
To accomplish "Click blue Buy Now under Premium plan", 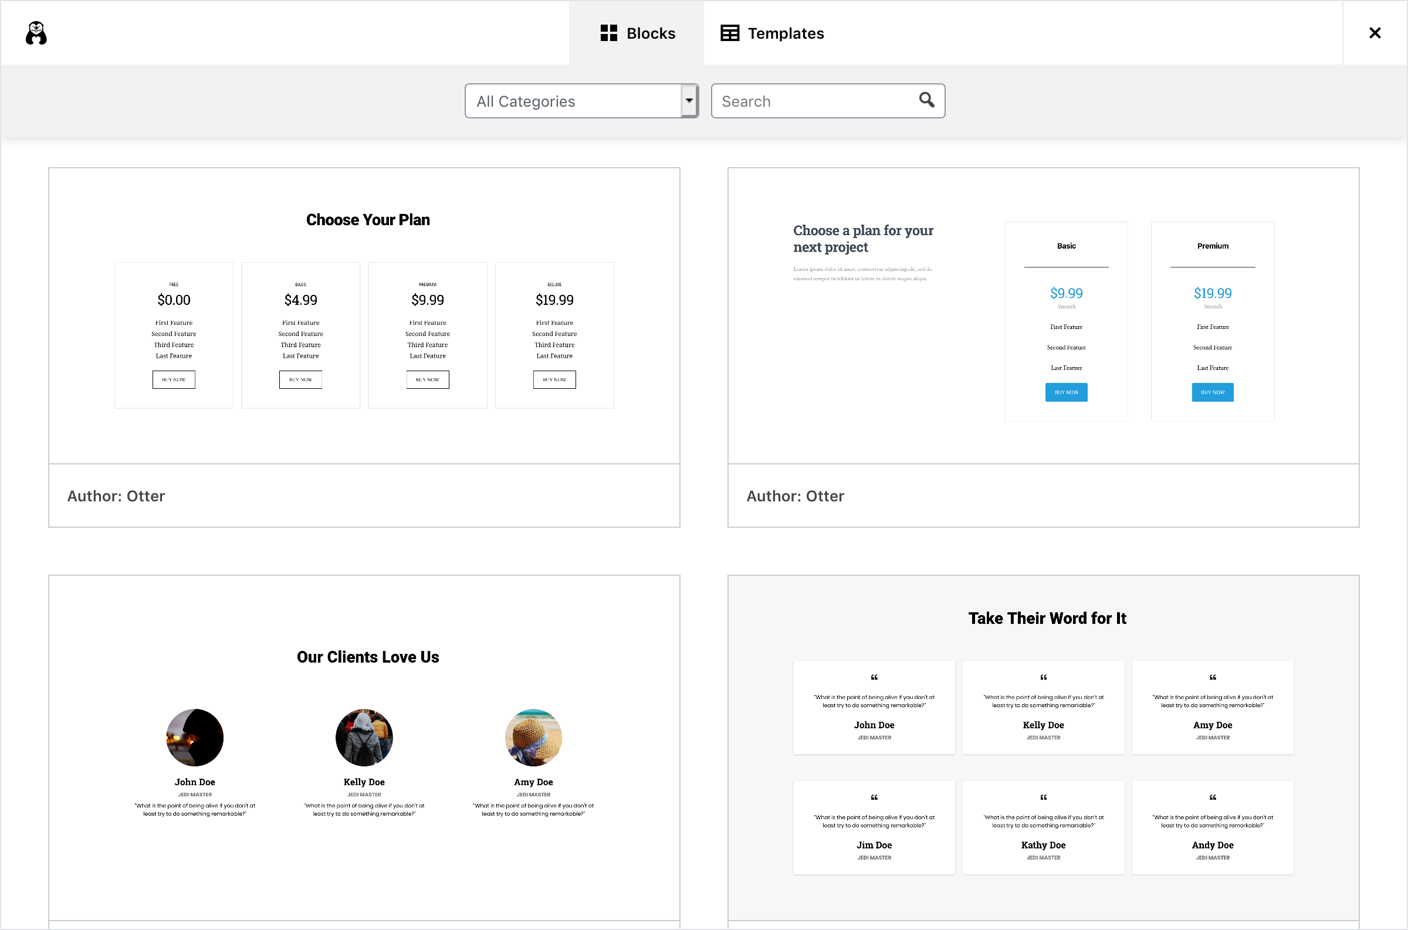I will tap(1211, 392).
